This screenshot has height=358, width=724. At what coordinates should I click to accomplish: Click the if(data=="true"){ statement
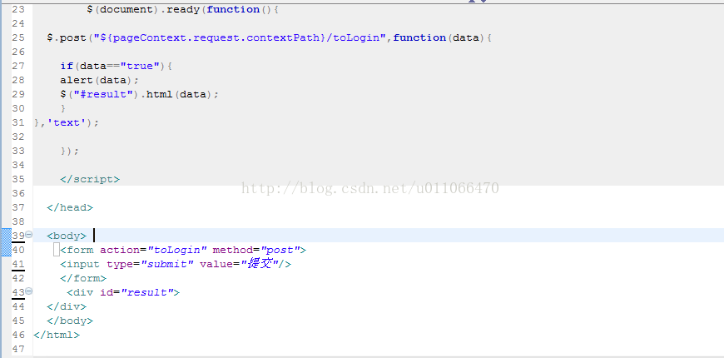pyautogui.click(x=116, y=66)
